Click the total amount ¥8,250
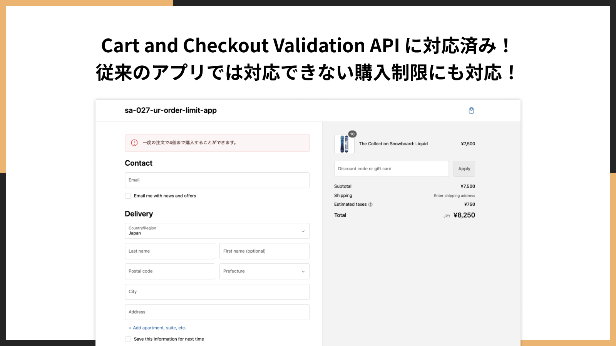This screenshot has width=616, height=346. pos(464,215)
